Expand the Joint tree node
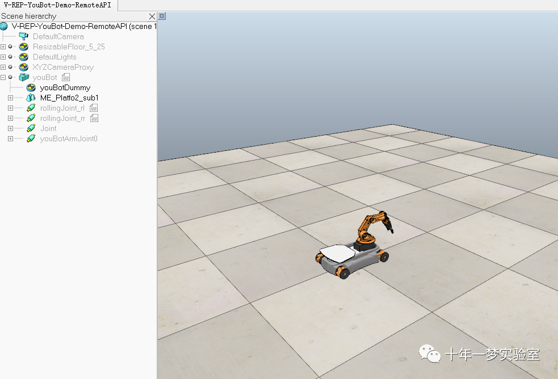 click(x=10, y=128)
